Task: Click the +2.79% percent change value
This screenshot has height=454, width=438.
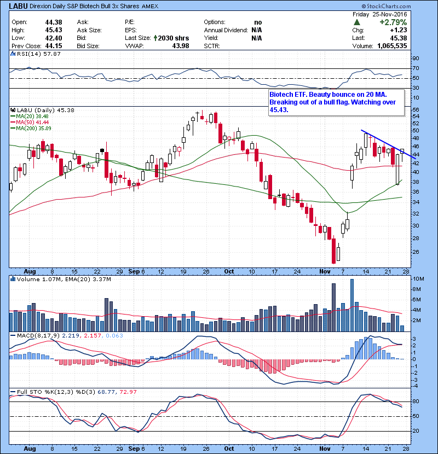Action: click(x=393, y=22)
